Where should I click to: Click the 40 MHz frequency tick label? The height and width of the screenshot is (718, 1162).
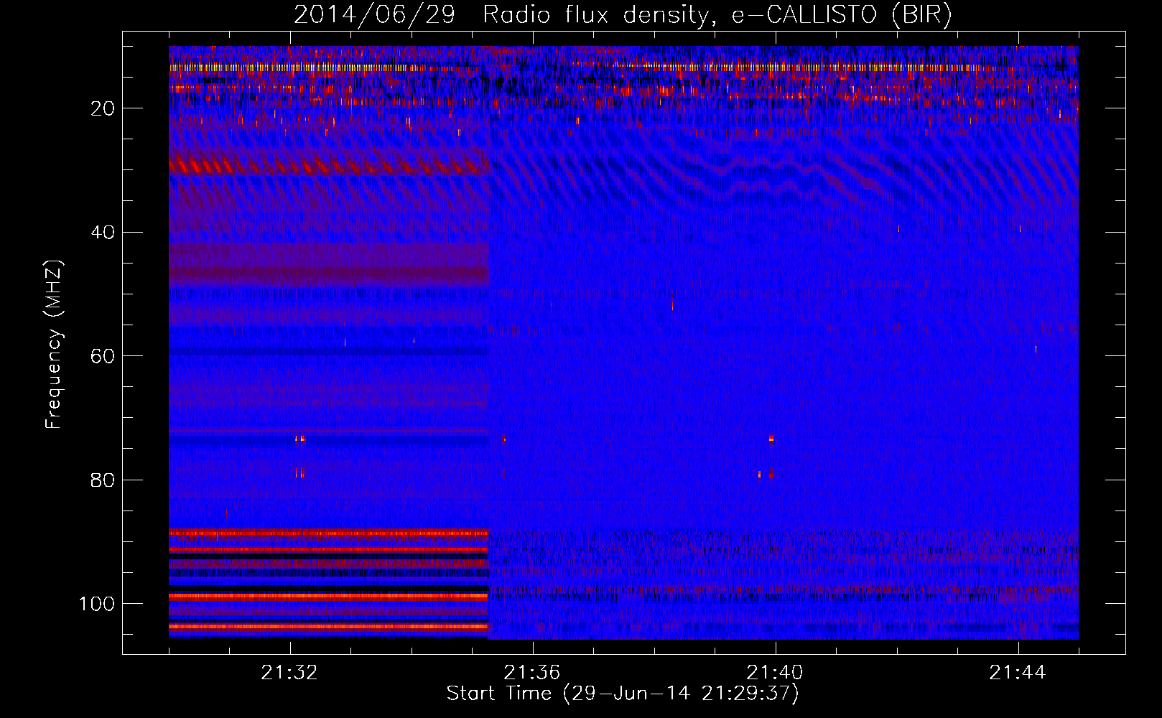(x=103, y=233)
